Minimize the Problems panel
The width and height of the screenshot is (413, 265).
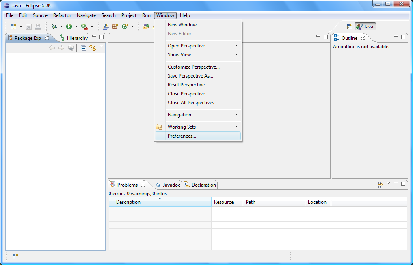coord(396,183)
